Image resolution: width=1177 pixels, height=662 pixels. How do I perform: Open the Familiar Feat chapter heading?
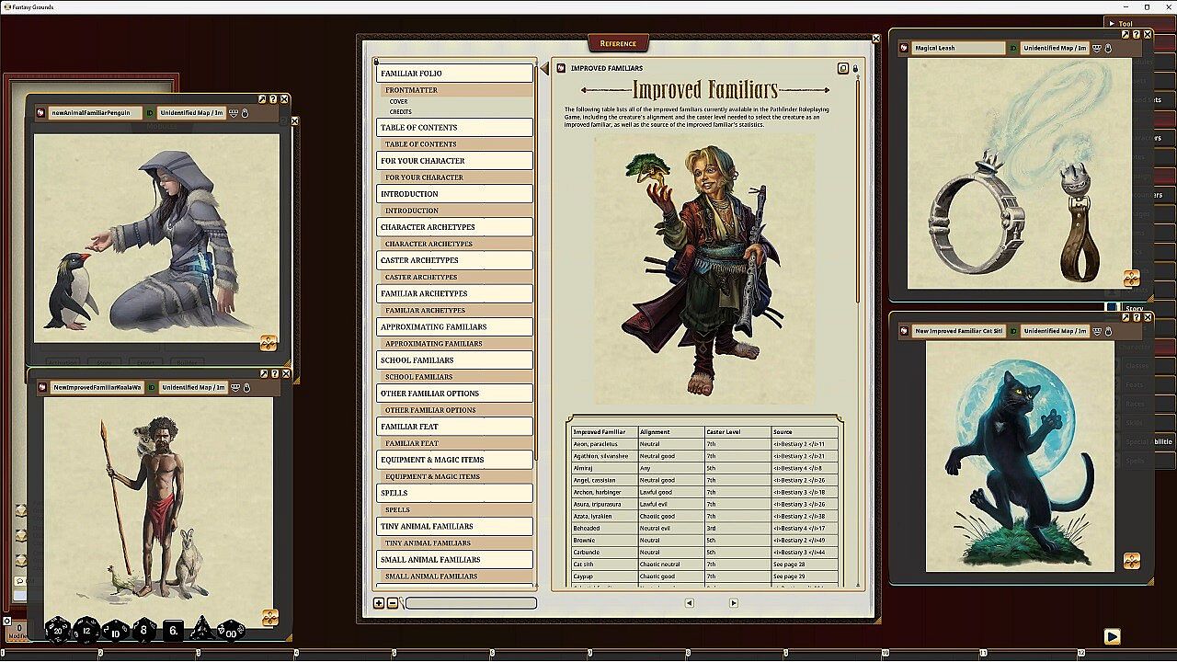[454, 427]
